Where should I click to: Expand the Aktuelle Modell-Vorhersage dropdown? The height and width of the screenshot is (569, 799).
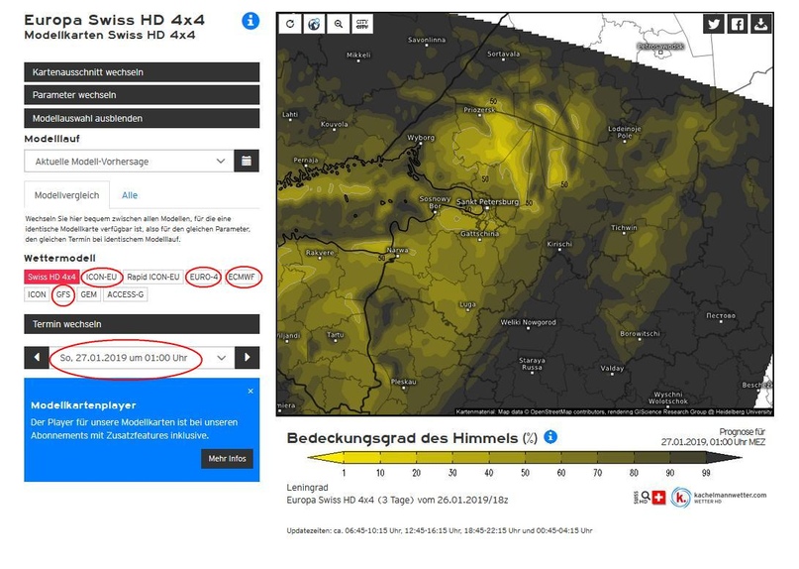[129, 161]
